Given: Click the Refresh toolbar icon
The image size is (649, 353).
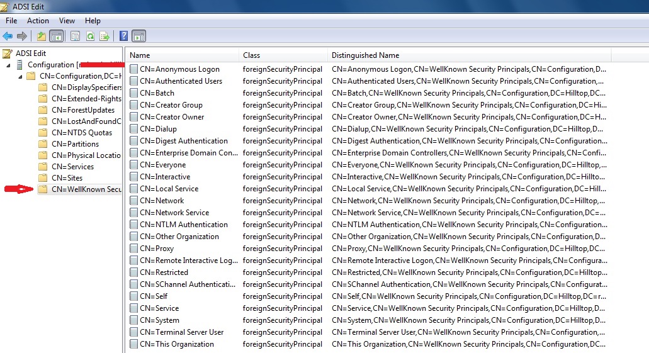Looking at the screenshot, I should pyautogui.click(x=90, y=36).
